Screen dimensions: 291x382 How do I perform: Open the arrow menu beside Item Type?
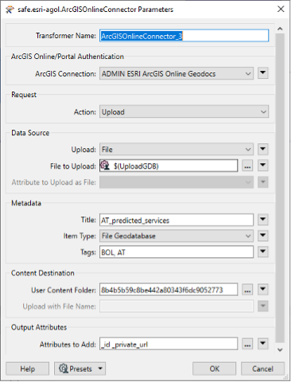tap(263, 236)
